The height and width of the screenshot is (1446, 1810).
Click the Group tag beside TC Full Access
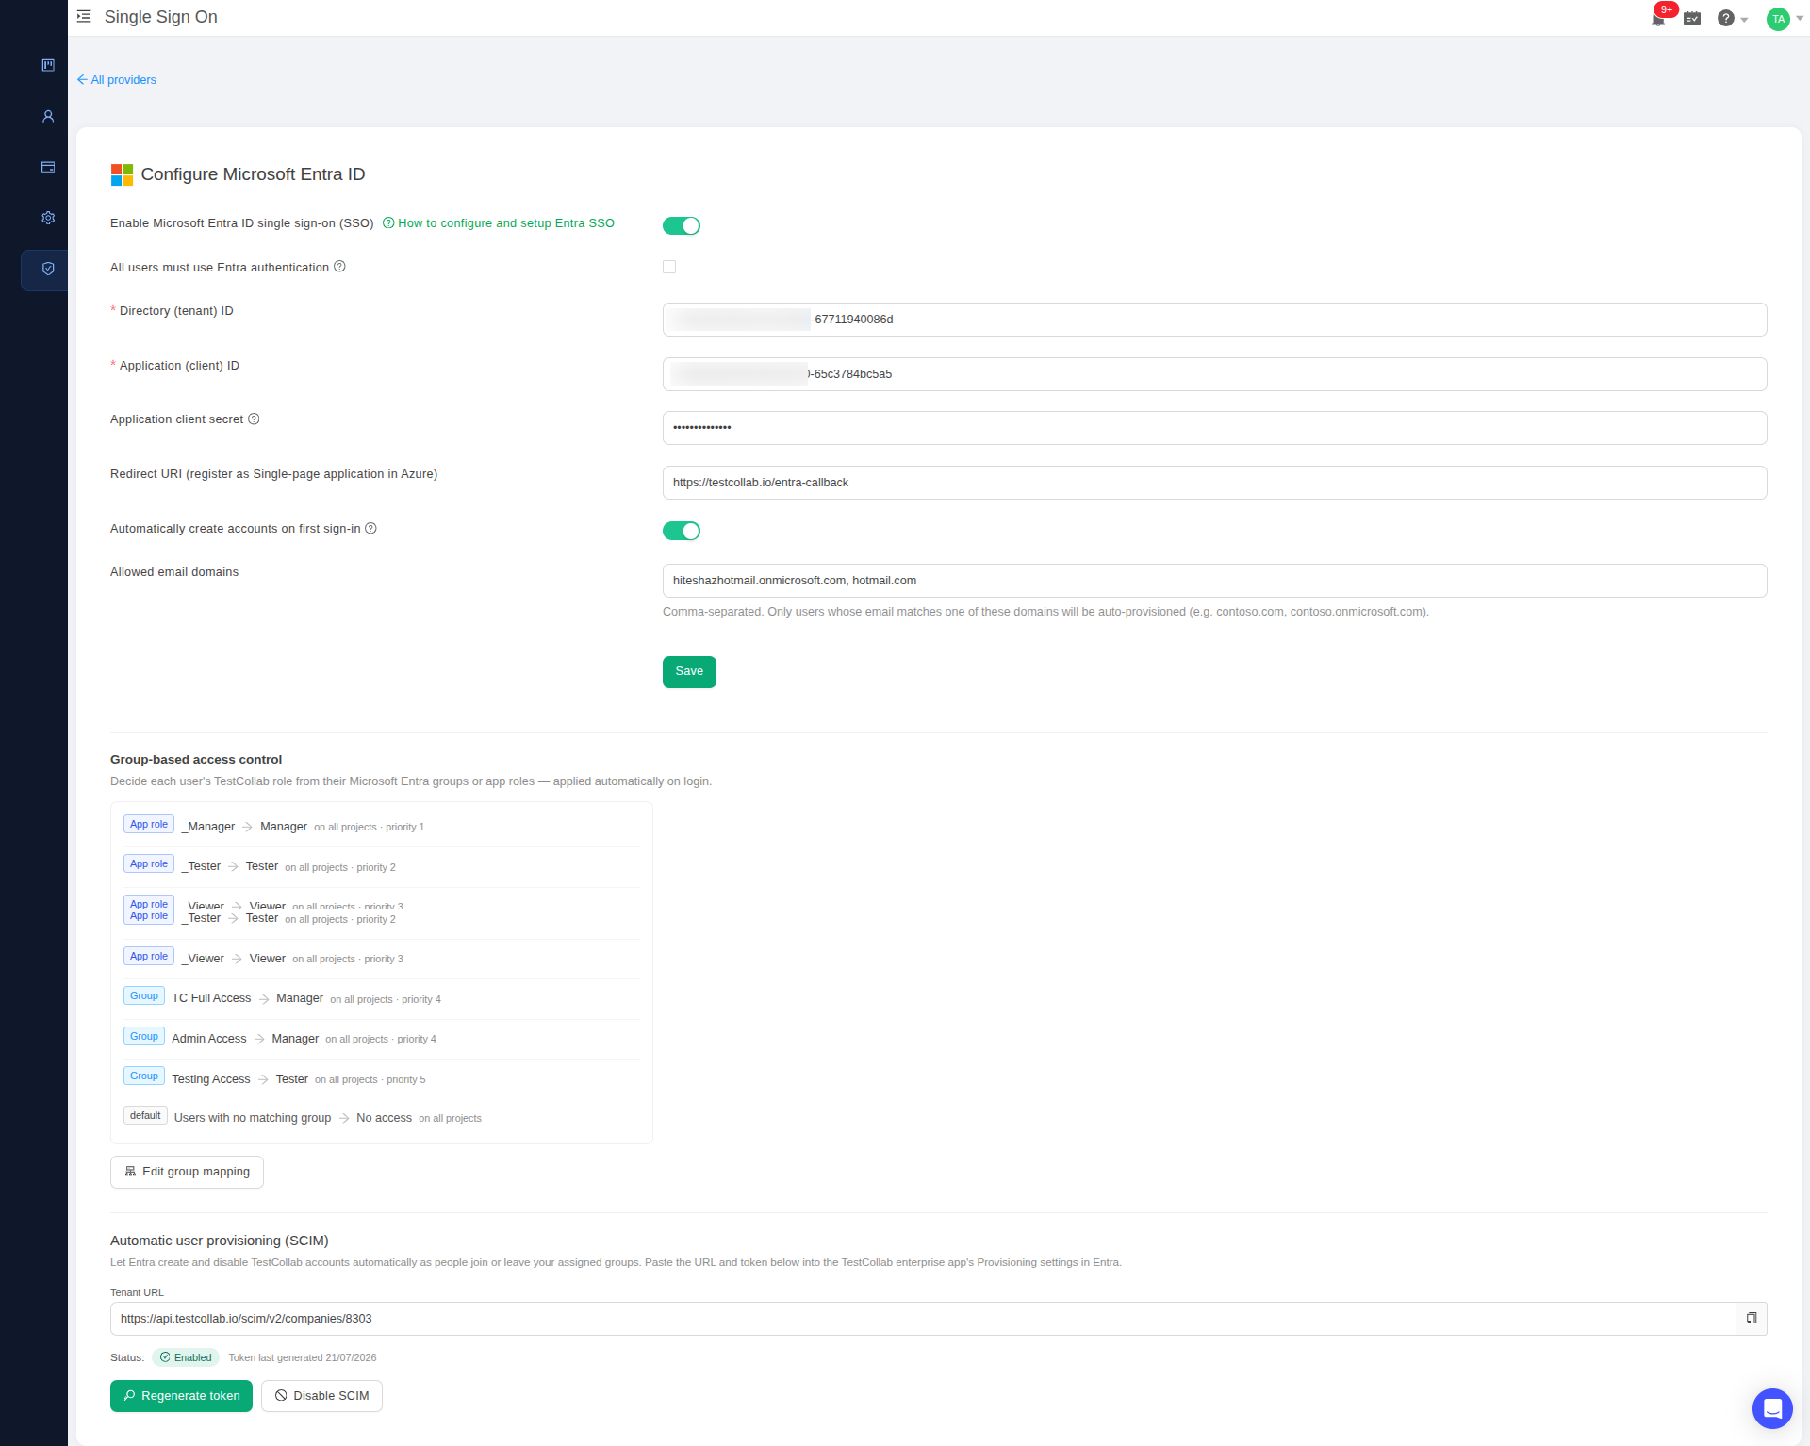(x=144, y=996)
